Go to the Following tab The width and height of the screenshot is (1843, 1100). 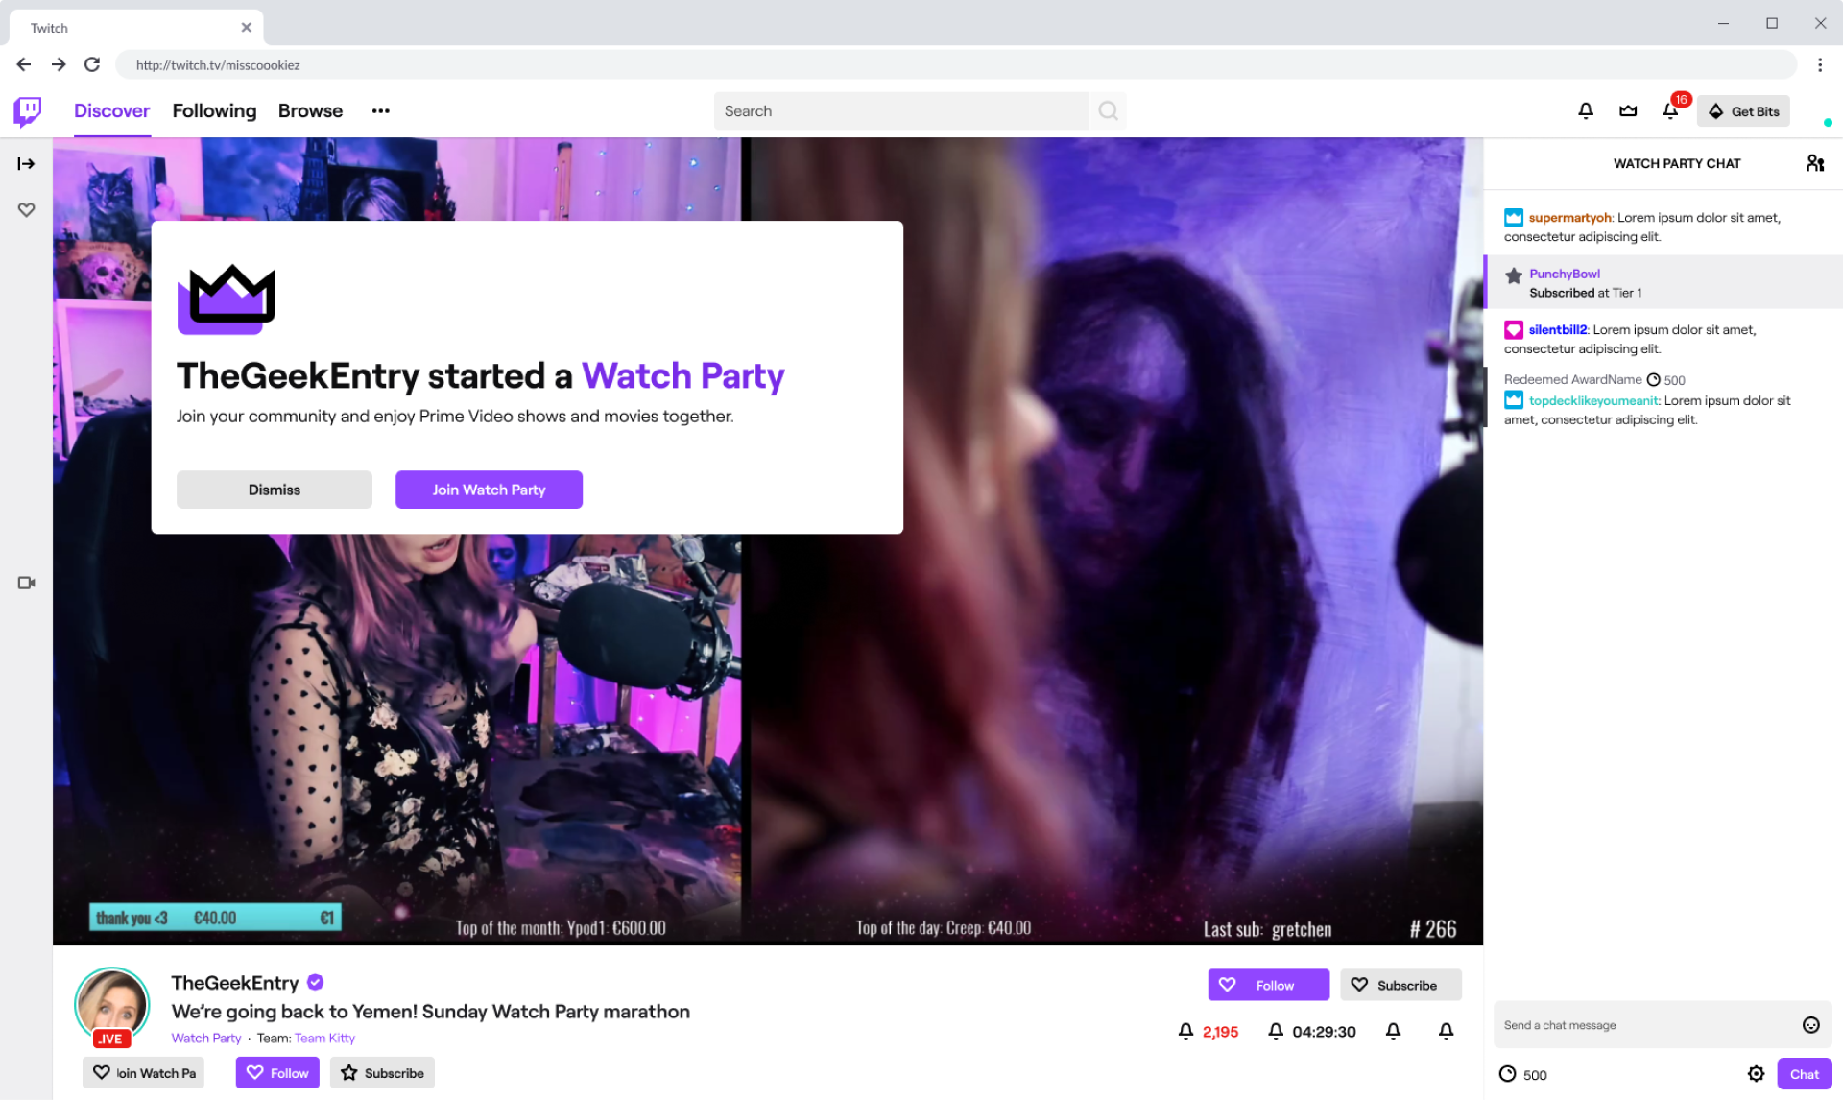coord(214,111)
